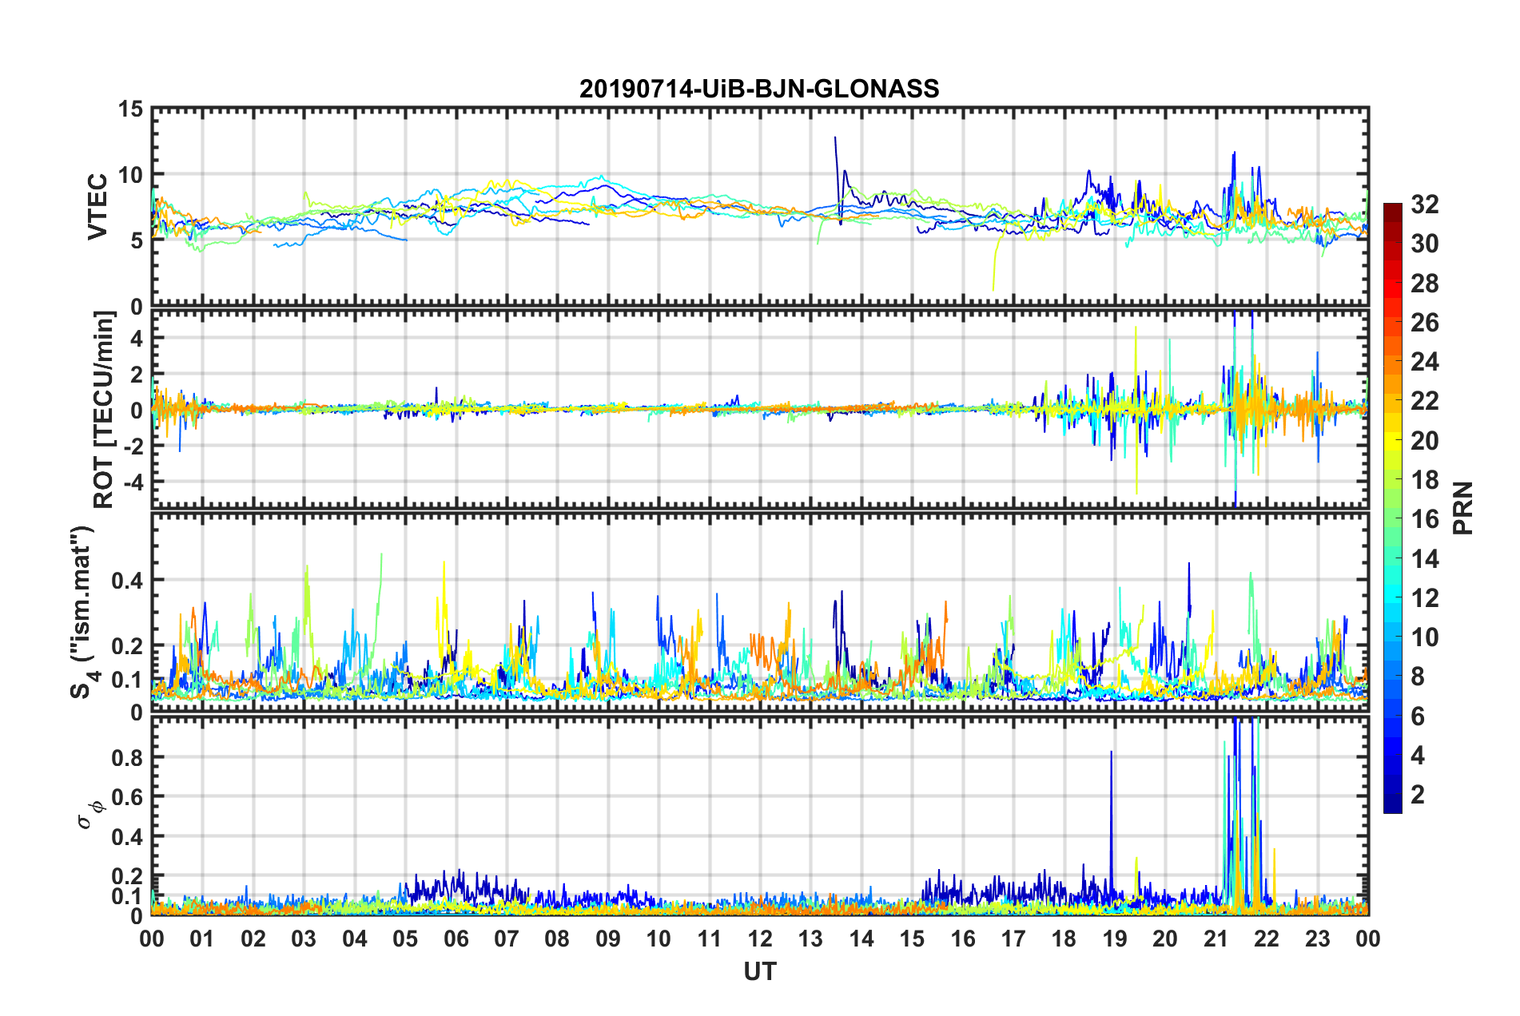
Task: Click the x-axis tick label 03
Action: 304,939
